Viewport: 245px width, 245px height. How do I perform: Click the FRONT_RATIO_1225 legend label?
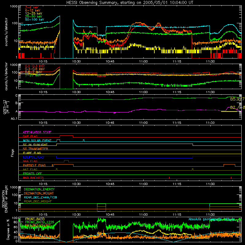click(40, 222)
